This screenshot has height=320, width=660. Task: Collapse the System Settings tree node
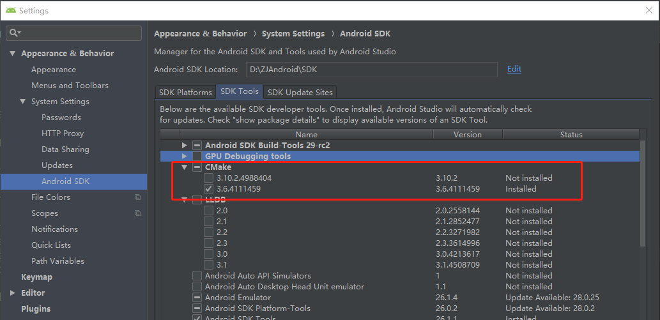[23, 102]
